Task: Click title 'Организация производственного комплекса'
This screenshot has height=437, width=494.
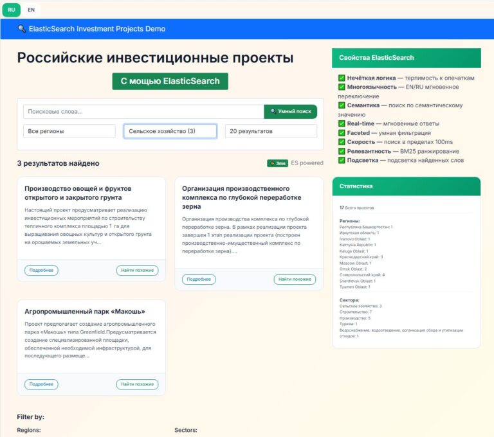Action: pos(242,197)
